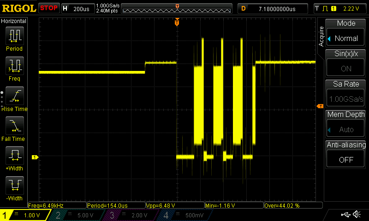Viewport: 369px width, 221px height.
Task: Select the Rise Time measurement icon
Action: pos(14,96)
